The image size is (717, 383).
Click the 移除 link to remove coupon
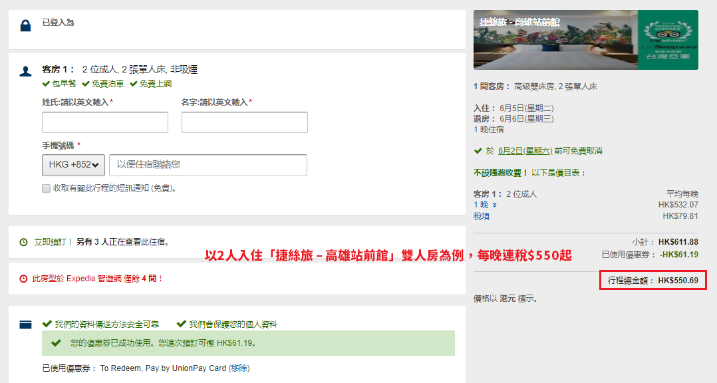(x=239, y=368)
